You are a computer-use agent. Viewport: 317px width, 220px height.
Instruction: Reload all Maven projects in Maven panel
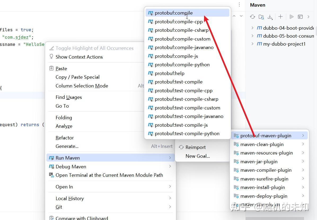click(x=252, y=17)
